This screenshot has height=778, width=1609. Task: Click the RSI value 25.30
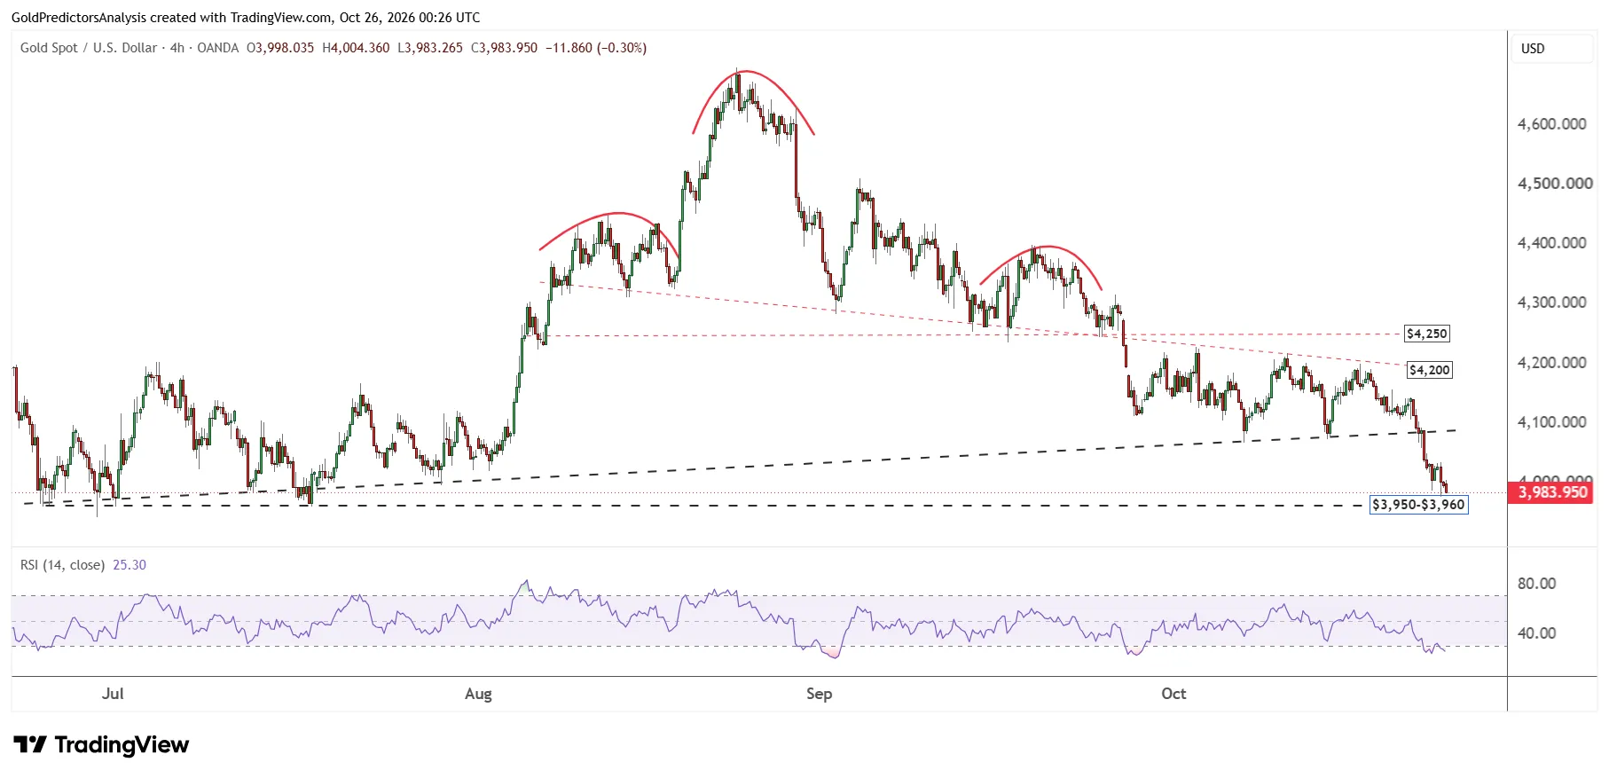tap(130, 565)
